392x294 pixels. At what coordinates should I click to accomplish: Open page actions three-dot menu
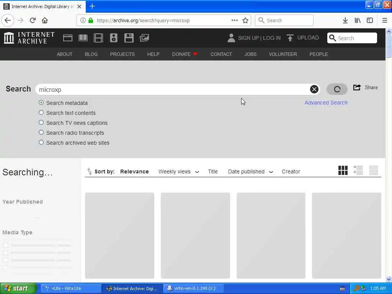[235, 21]
